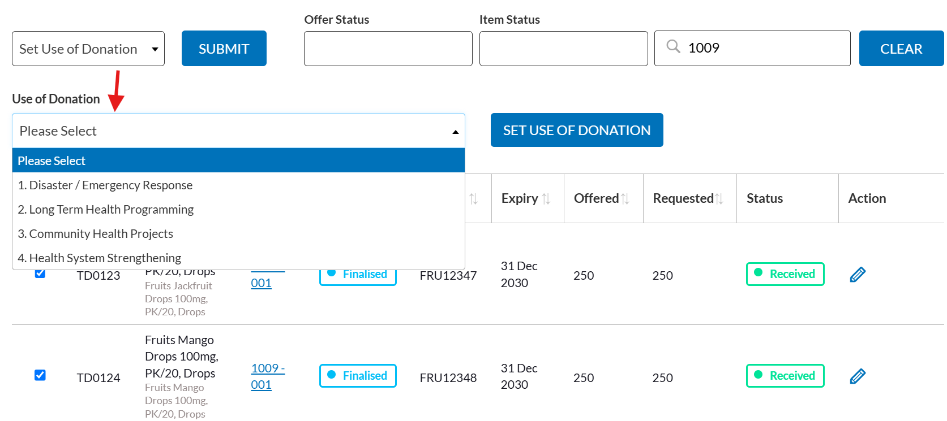Select Community Health Projects option
Viewport: 947px width, 421px height.
point(96,234)
